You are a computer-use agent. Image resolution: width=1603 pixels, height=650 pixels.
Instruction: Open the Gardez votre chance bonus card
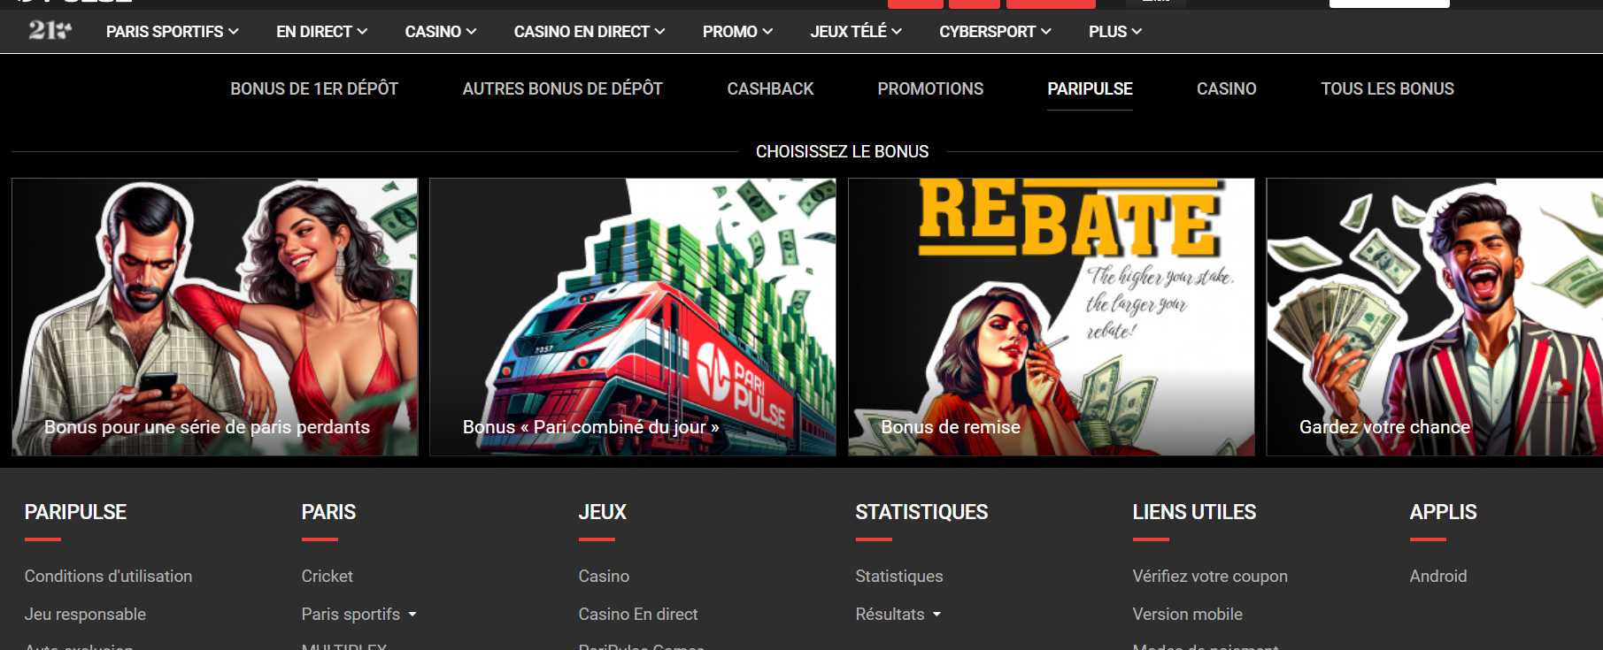click(1434, 317)
